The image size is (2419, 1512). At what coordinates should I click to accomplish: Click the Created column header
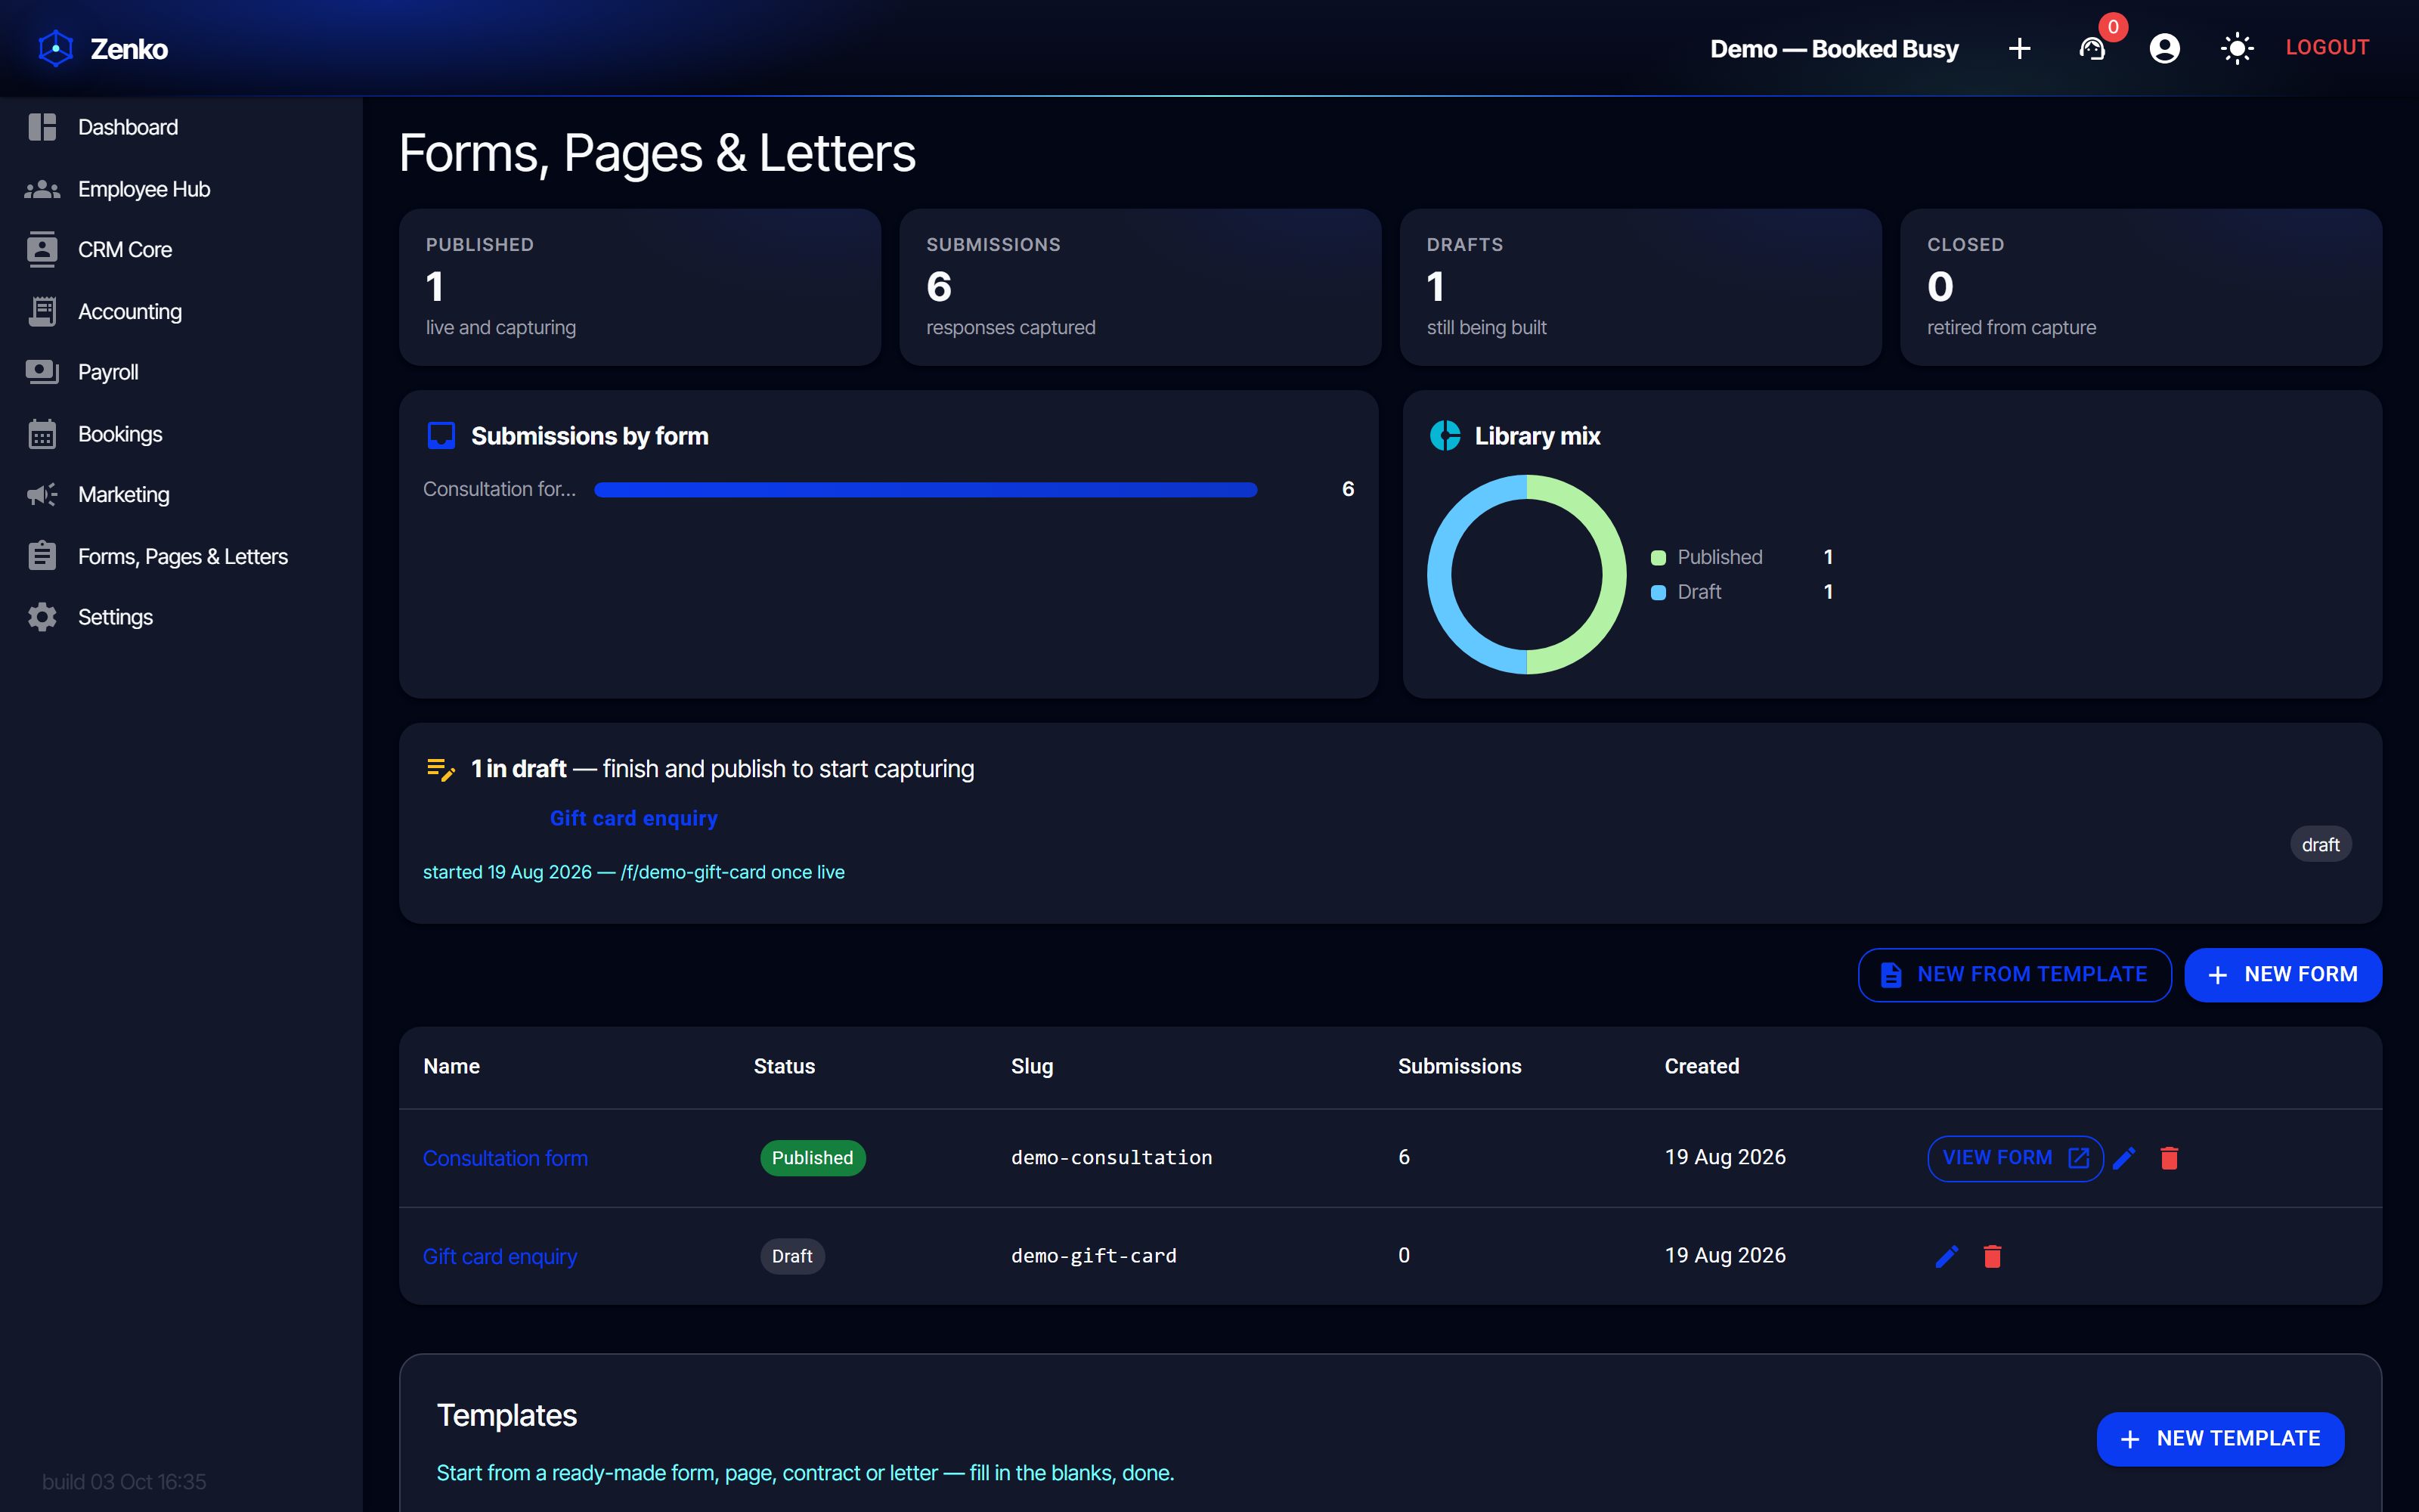pos(1702,1066)
